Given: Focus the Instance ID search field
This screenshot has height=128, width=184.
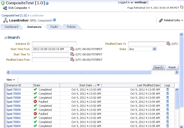Looking at the screenshot, I should 54,44.
